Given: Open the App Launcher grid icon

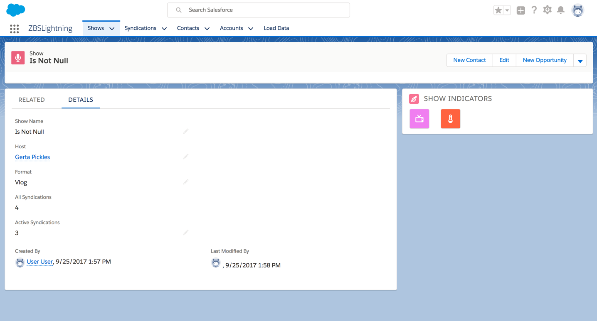Looking at the screenshot, I should point(15,28).
